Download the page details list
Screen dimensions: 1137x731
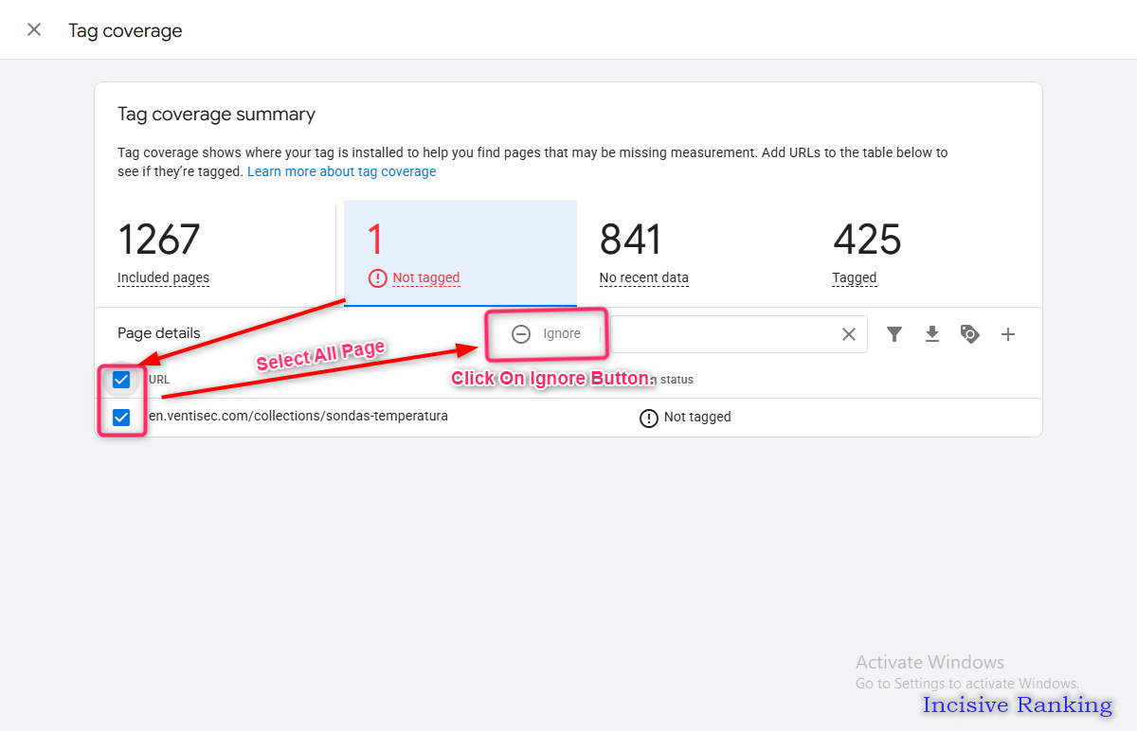coord(932,333)
